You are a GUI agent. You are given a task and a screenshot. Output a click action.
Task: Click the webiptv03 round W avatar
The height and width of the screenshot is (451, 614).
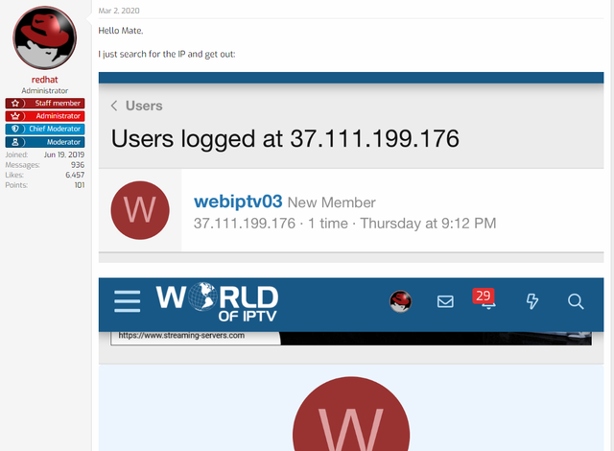140,210
